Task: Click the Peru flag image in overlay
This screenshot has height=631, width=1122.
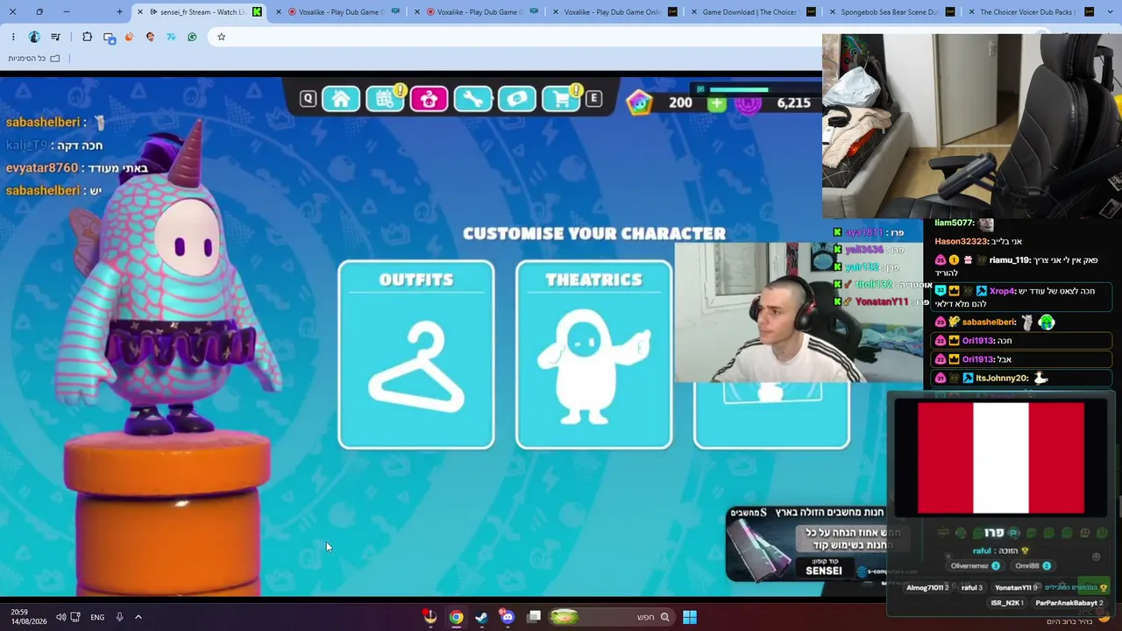Action: click(x=1001, y=458)
